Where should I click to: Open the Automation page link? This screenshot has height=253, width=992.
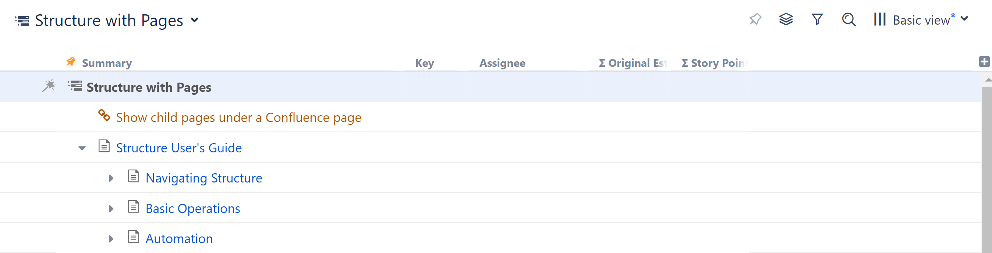point(179,239)
